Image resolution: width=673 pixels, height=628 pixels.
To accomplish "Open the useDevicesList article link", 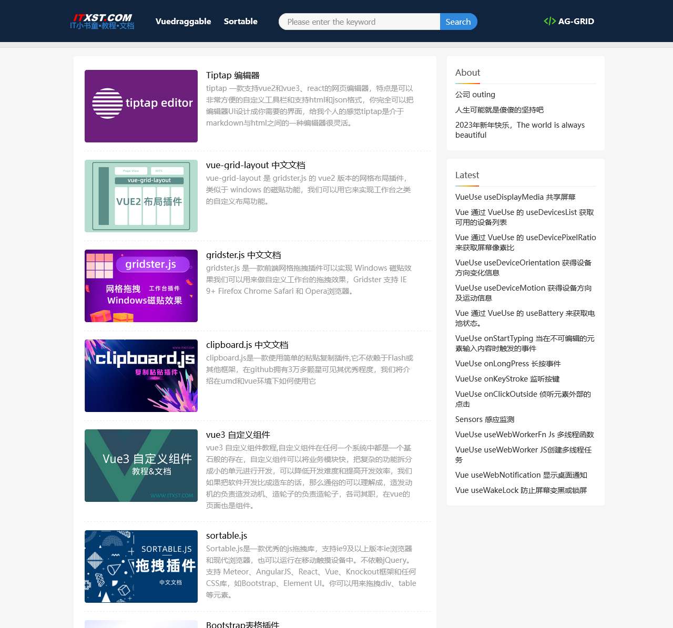I will pyautogui.click(x=525, y=217).
